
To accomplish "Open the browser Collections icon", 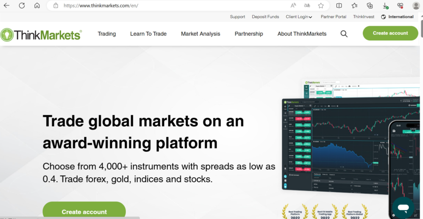I will click(370, 6).
